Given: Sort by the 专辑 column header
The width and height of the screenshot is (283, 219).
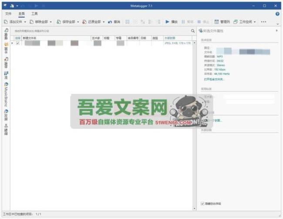Looking at the screenshot, I should (121, 38).
